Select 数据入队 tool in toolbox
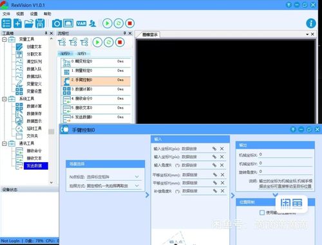322x245 pixels. [34, 69]
